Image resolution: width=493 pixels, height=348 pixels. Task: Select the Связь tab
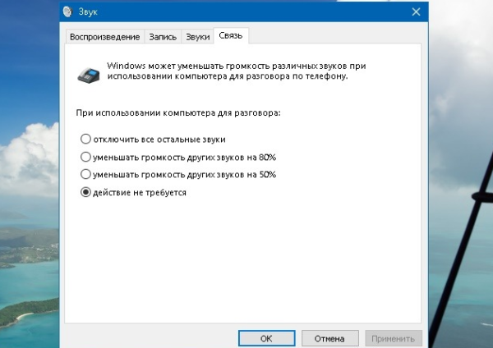coord(231,36)
